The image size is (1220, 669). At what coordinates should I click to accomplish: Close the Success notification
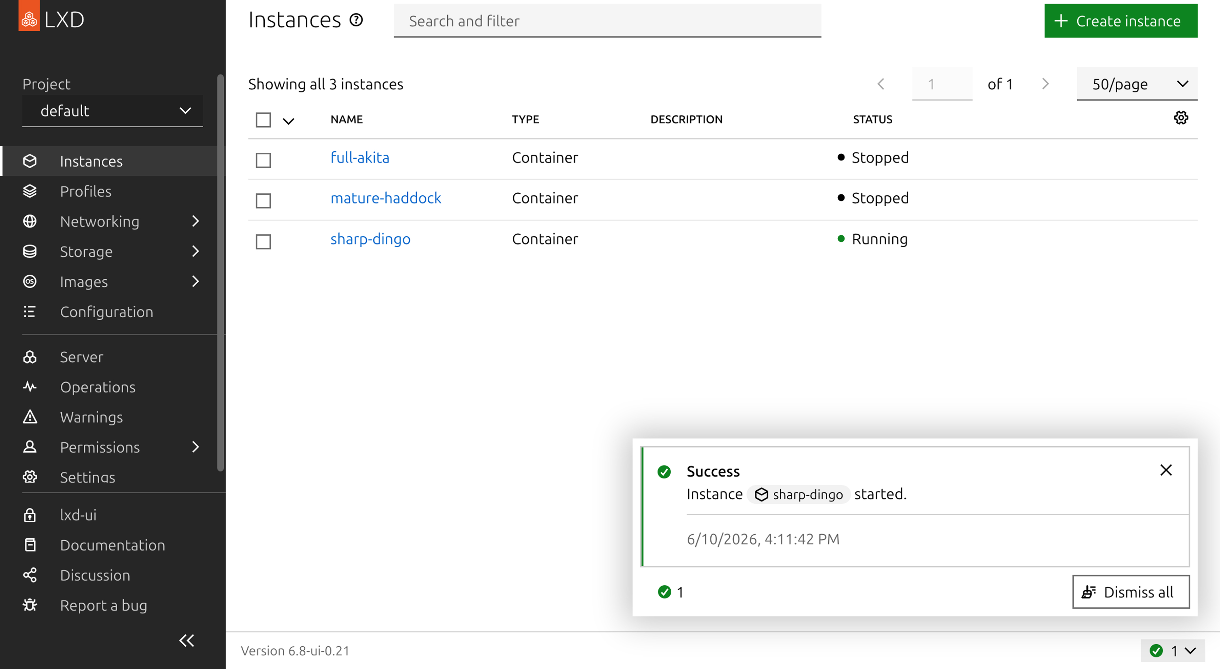(1166, 470)
